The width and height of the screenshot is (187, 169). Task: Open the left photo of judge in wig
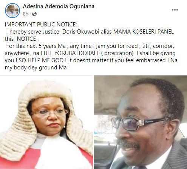point(46,122)
